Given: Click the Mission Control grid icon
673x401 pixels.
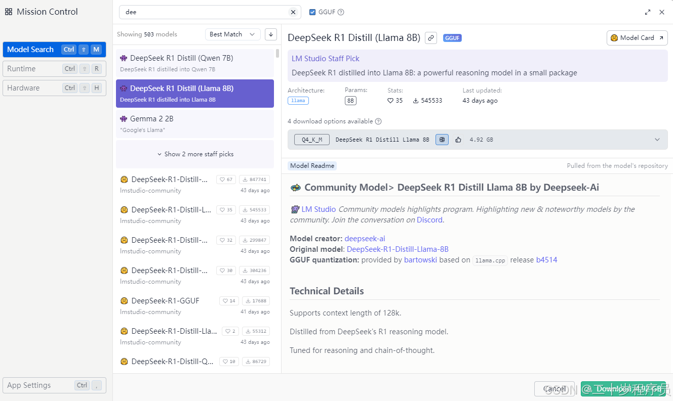Looking at the screenshot, I should click(9, 12).
